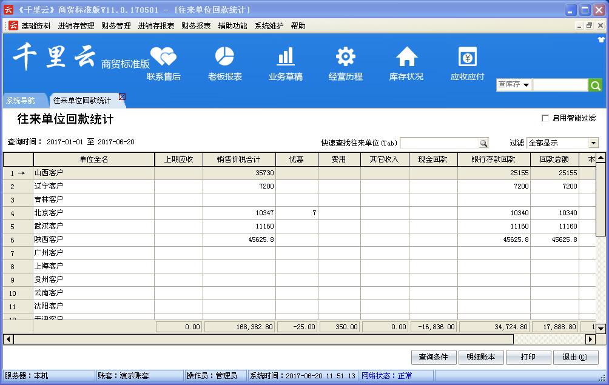This screenshot has width=609, height=385.
Task: Close the 往来单位回款统计 tab
Action: 122,97
